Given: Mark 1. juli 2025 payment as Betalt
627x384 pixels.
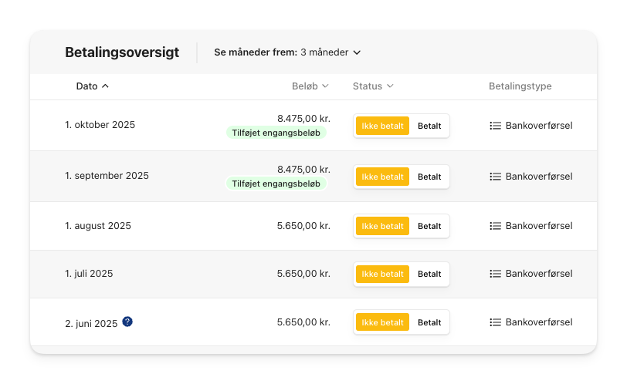Looking at the screenshot, I should (x=429, y=275).
